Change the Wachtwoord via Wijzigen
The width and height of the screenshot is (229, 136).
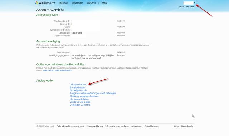click(121, 52)
